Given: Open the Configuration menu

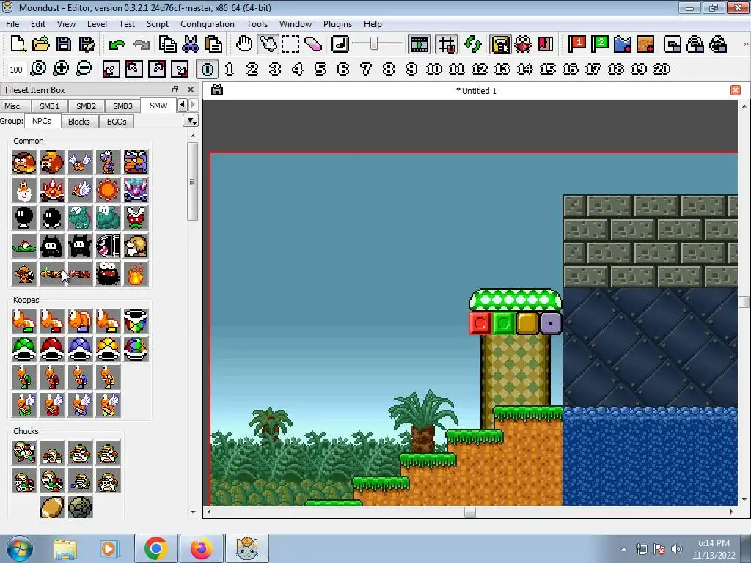Looking at the screenshot, I should point(208,24).
